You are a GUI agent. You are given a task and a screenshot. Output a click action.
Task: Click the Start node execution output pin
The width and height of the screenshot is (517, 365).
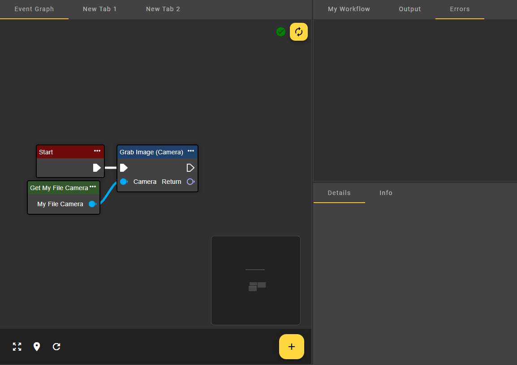[97, 168]
